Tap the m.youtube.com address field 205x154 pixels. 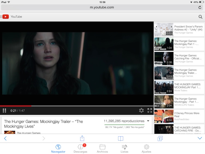(x=102, y=7)
